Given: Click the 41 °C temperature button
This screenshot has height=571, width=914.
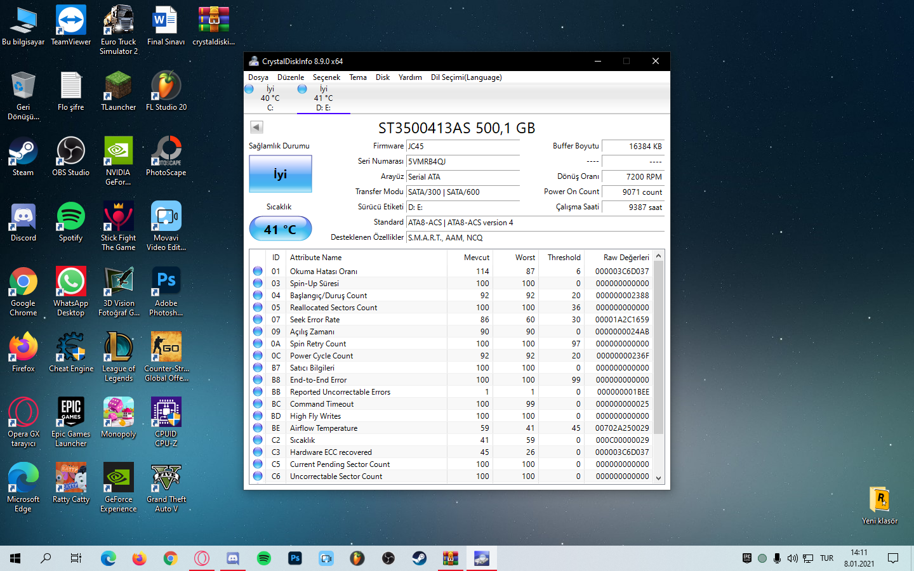Looking at the screenshot, I should pyautogui.click(x=280, y=229).
